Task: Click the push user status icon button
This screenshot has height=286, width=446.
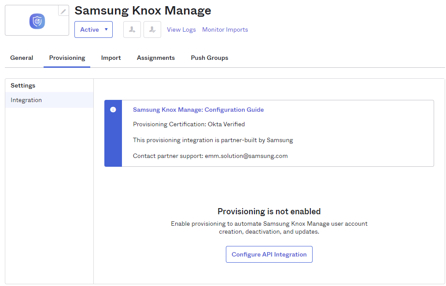Action: click(x=152, y=29)
